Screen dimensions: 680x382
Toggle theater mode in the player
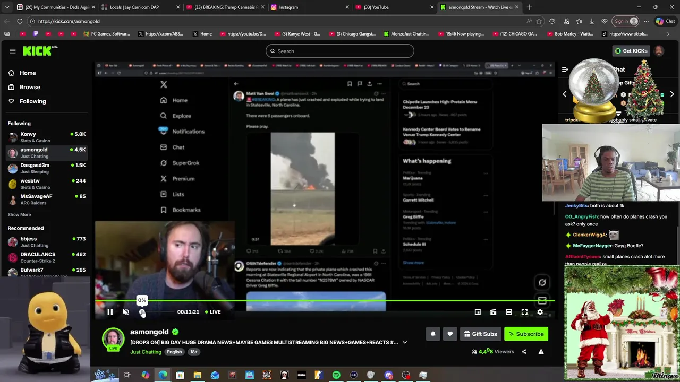point(509,312)
